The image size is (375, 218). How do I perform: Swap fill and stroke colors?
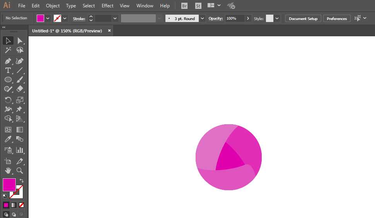pyautogui.click(x=22, y=181)
